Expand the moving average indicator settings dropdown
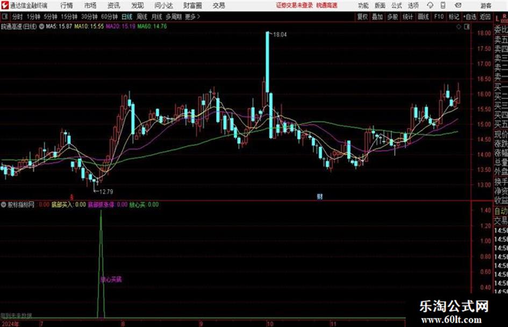The image size is (508, 327). [41, 26]
